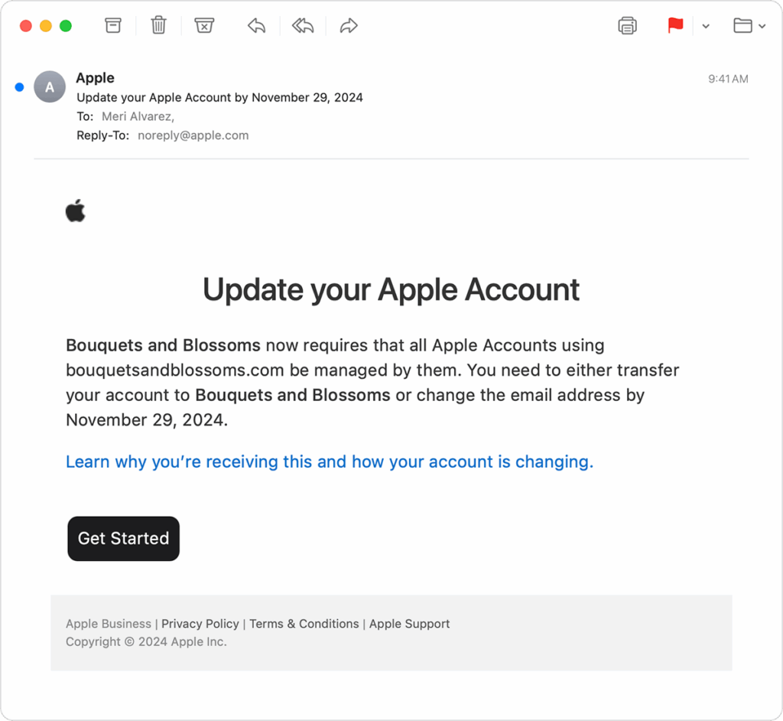Click the Apple logo in the email body
This screenshot has height=721, width=783.
pyautogui.click(x=76, y=210)
